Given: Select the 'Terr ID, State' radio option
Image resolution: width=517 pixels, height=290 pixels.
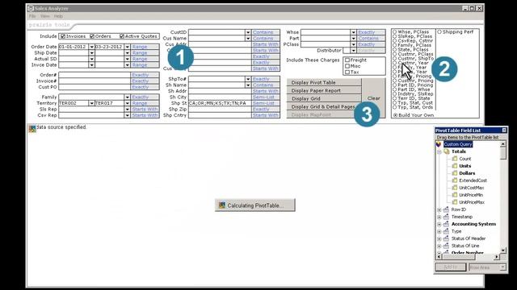Looking at the screenshot, I should 395,98.
